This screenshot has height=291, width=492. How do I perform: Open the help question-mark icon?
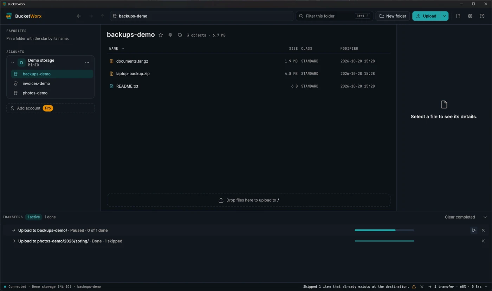click(x=482, y=16)
